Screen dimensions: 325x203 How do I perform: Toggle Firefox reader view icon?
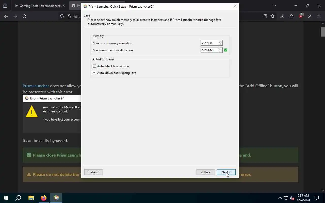pyautogui.click(x=265, y=16)
